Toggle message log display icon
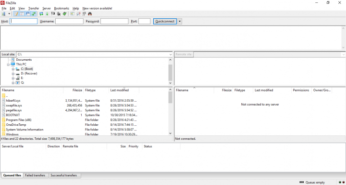346x185 pixels. (x=16, y=13)
